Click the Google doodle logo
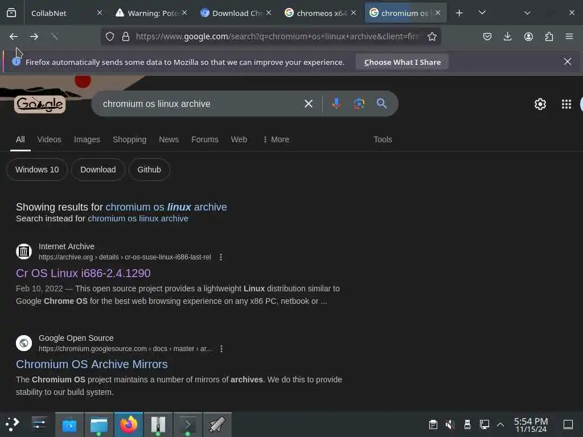Image resolution: width=583 pixels, height=437 pixels. [40, 105]
